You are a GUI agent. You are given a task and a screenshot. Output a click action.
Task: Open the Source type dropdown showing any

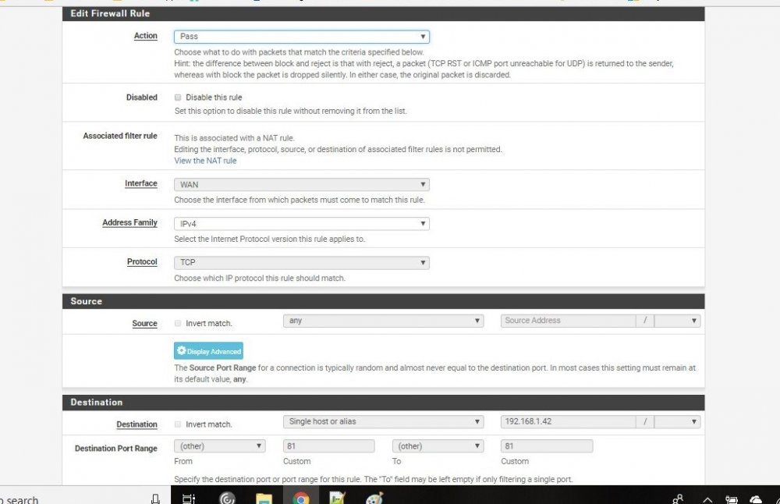pos(383,321)
